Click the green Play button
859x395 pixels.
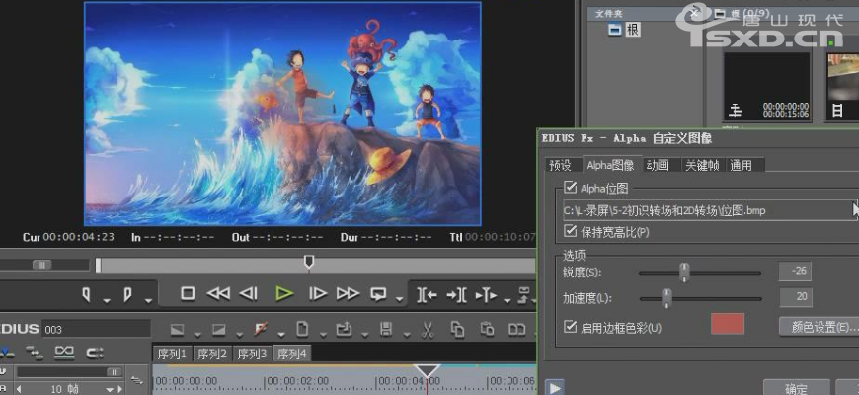(x=284, y=293)
